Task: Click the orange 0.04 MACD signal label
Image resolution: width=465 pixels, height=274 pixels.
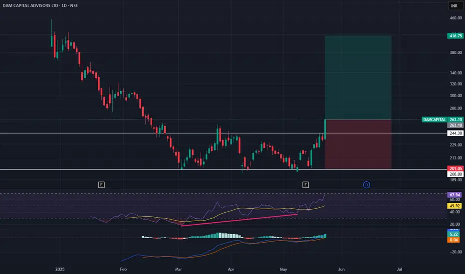Action: coord(454,240)
